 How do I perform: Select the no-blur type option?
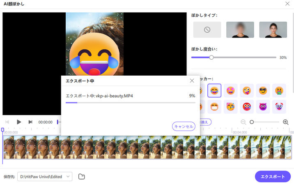tap(207, 30)
